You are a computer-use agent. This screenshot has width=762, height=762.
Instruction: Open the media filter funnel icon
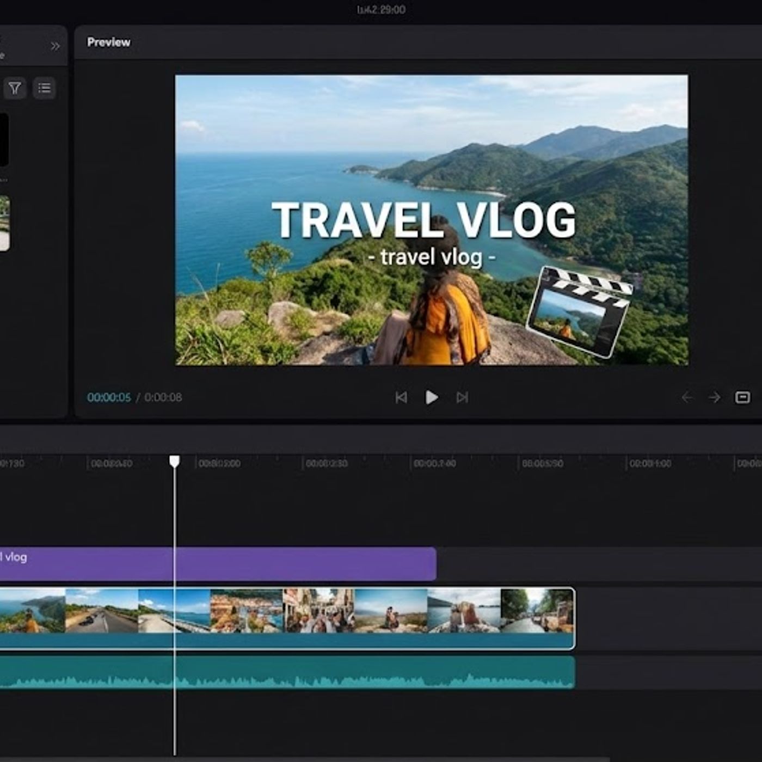click(15, 89)
